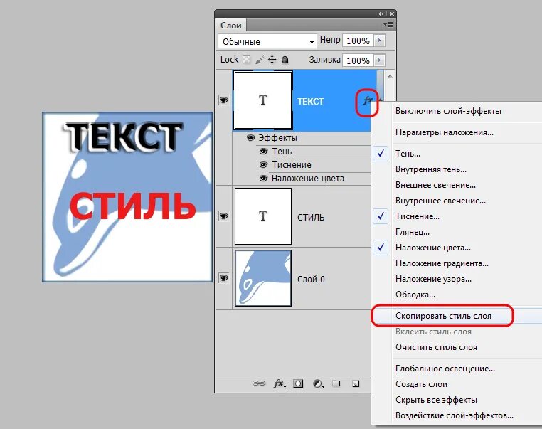Select the ТЕКСТ layer name
Image resolution: width=542 pixels, height=429 pixels.
[310, 101]
